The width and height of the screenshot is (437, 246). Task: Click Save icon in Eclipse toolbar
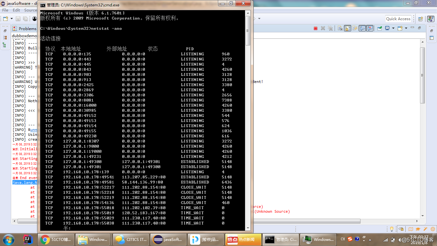(18, 19)
